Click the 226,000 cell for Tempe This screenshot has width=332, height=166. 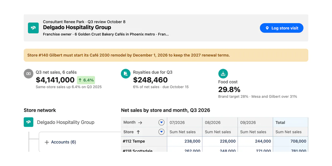tap(220, 141)
